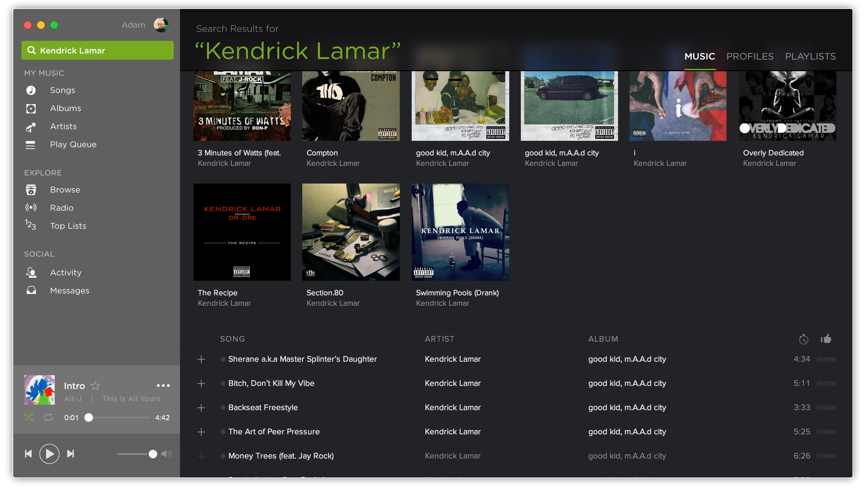Add Backseat Freestyle with plus icon

click(201, 408)
